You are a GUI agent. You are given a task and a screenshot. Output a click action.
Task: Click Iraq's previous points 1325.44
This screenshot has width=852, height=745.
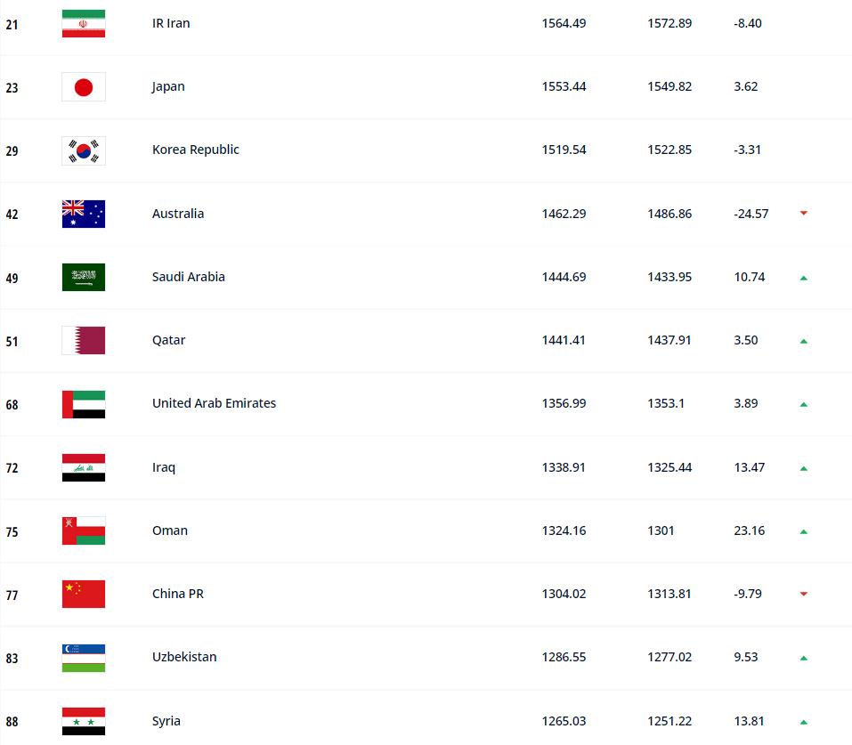click(x=669, y=467)
